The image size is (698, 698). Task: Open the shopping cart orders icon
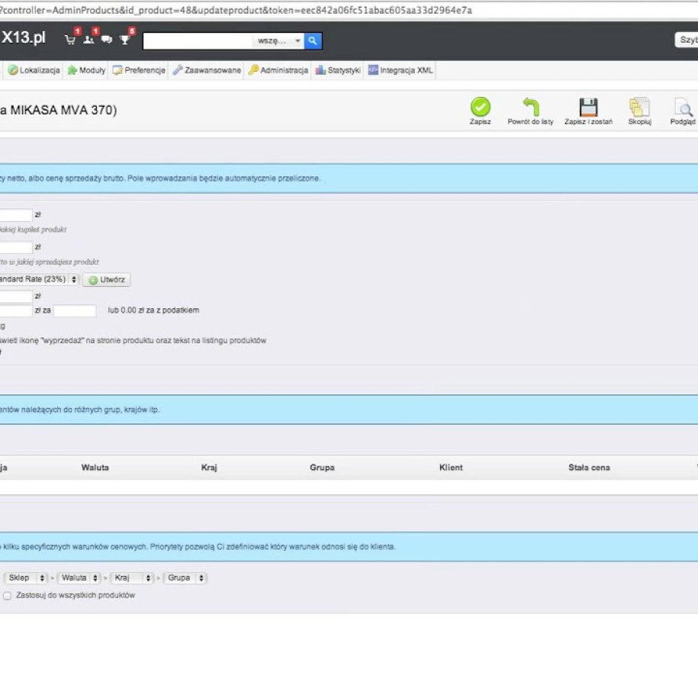(70, 40)
